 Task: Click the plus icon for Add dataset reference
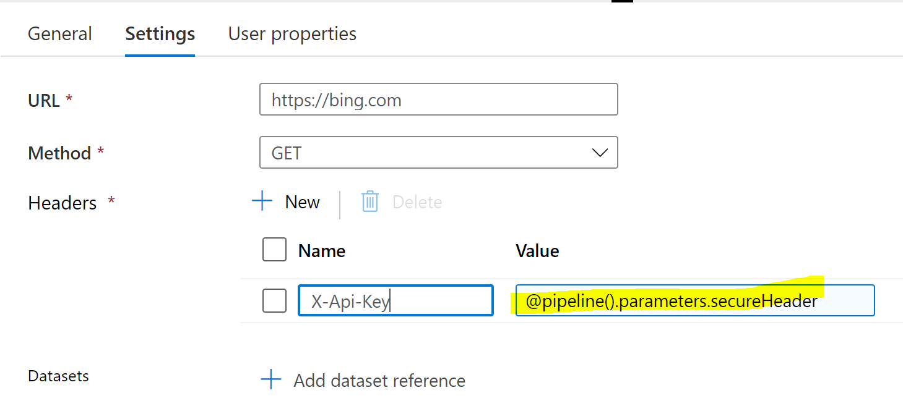pyautogui.click(x=271, y=379)
